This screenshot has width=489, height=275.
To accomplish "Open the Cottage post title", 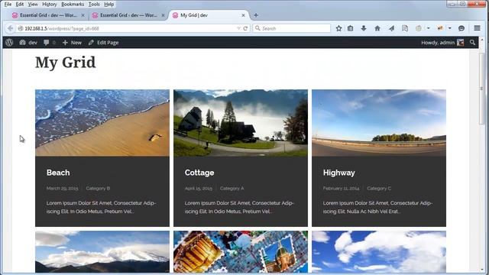I will click(x=199, y=173).
